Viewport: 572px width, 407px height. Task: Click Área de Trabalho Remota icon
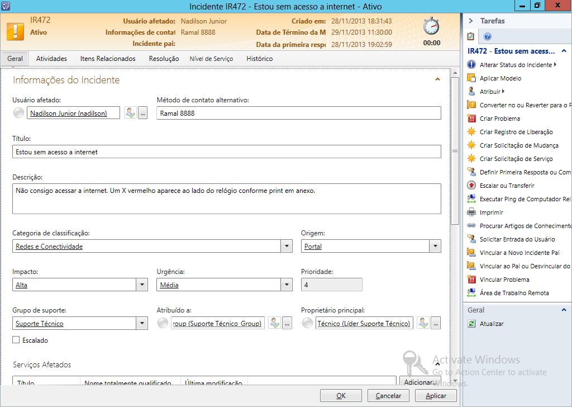[x=471, y=293]
